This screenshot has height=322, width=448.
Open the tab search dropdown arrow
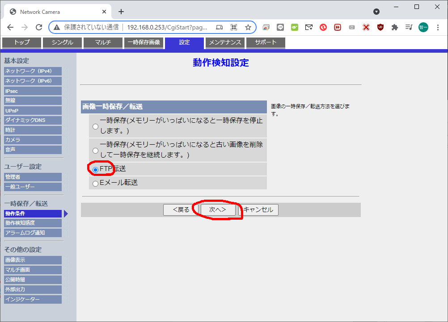pos(376,12)
